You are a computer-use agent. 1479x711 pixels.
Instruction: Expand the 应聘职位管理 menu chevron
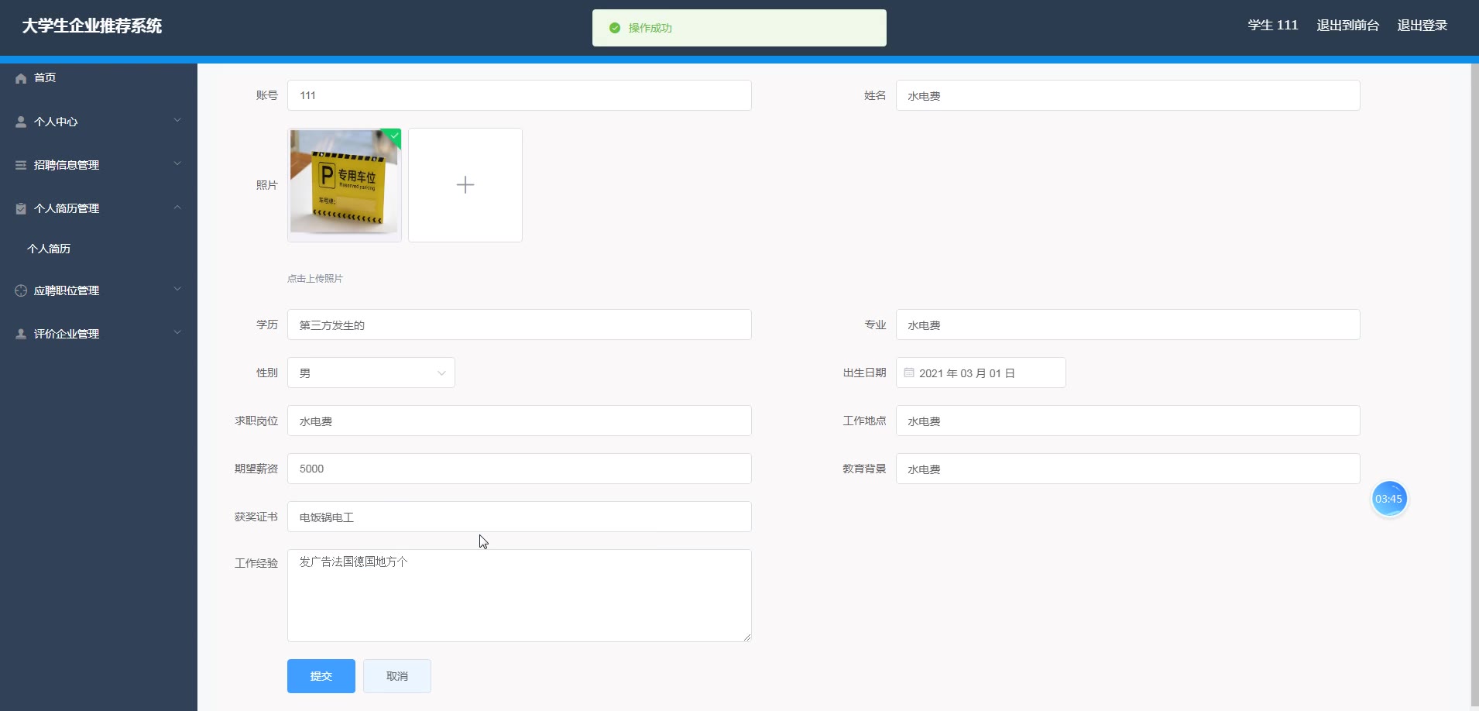177,289
